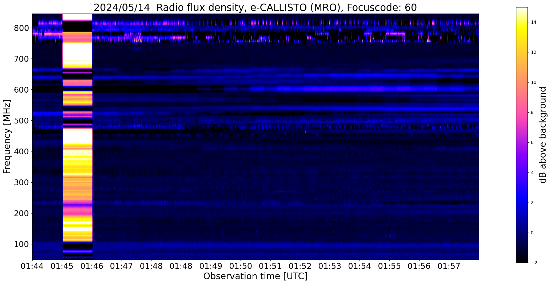This screenshot has width=551, height=284.
Task: Click the black bottom end of the colorbar
Action: click(x=522, y=261)
